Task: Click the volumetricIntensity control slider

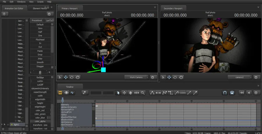Action: pyautogui.click(x=40, y=88)
